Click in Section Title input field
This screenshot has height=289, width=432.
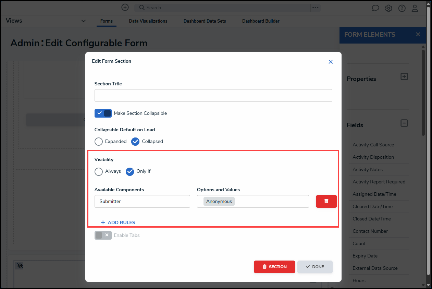213,95
